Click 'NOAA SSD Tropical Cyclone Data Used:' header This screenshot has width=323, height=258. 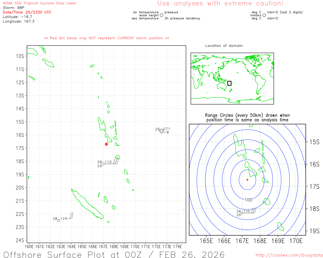(40, 3)
